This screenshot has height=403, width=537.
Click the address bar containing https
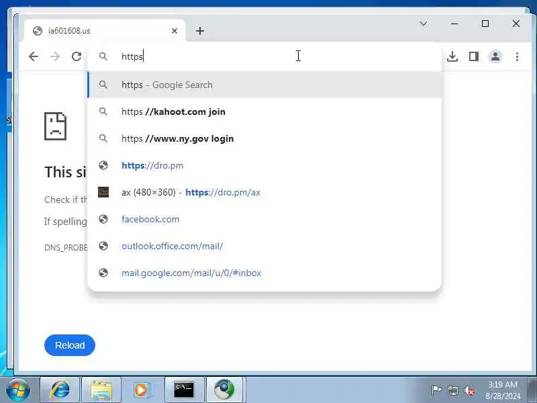coord(264,56)
